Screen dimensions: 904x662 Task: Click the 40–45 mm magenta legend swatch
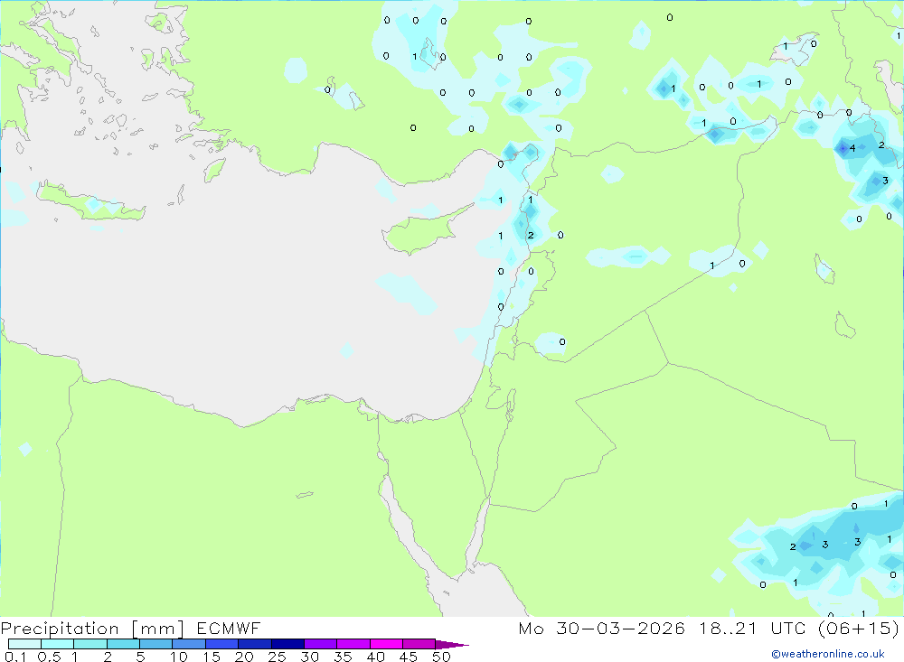(386, 644)
